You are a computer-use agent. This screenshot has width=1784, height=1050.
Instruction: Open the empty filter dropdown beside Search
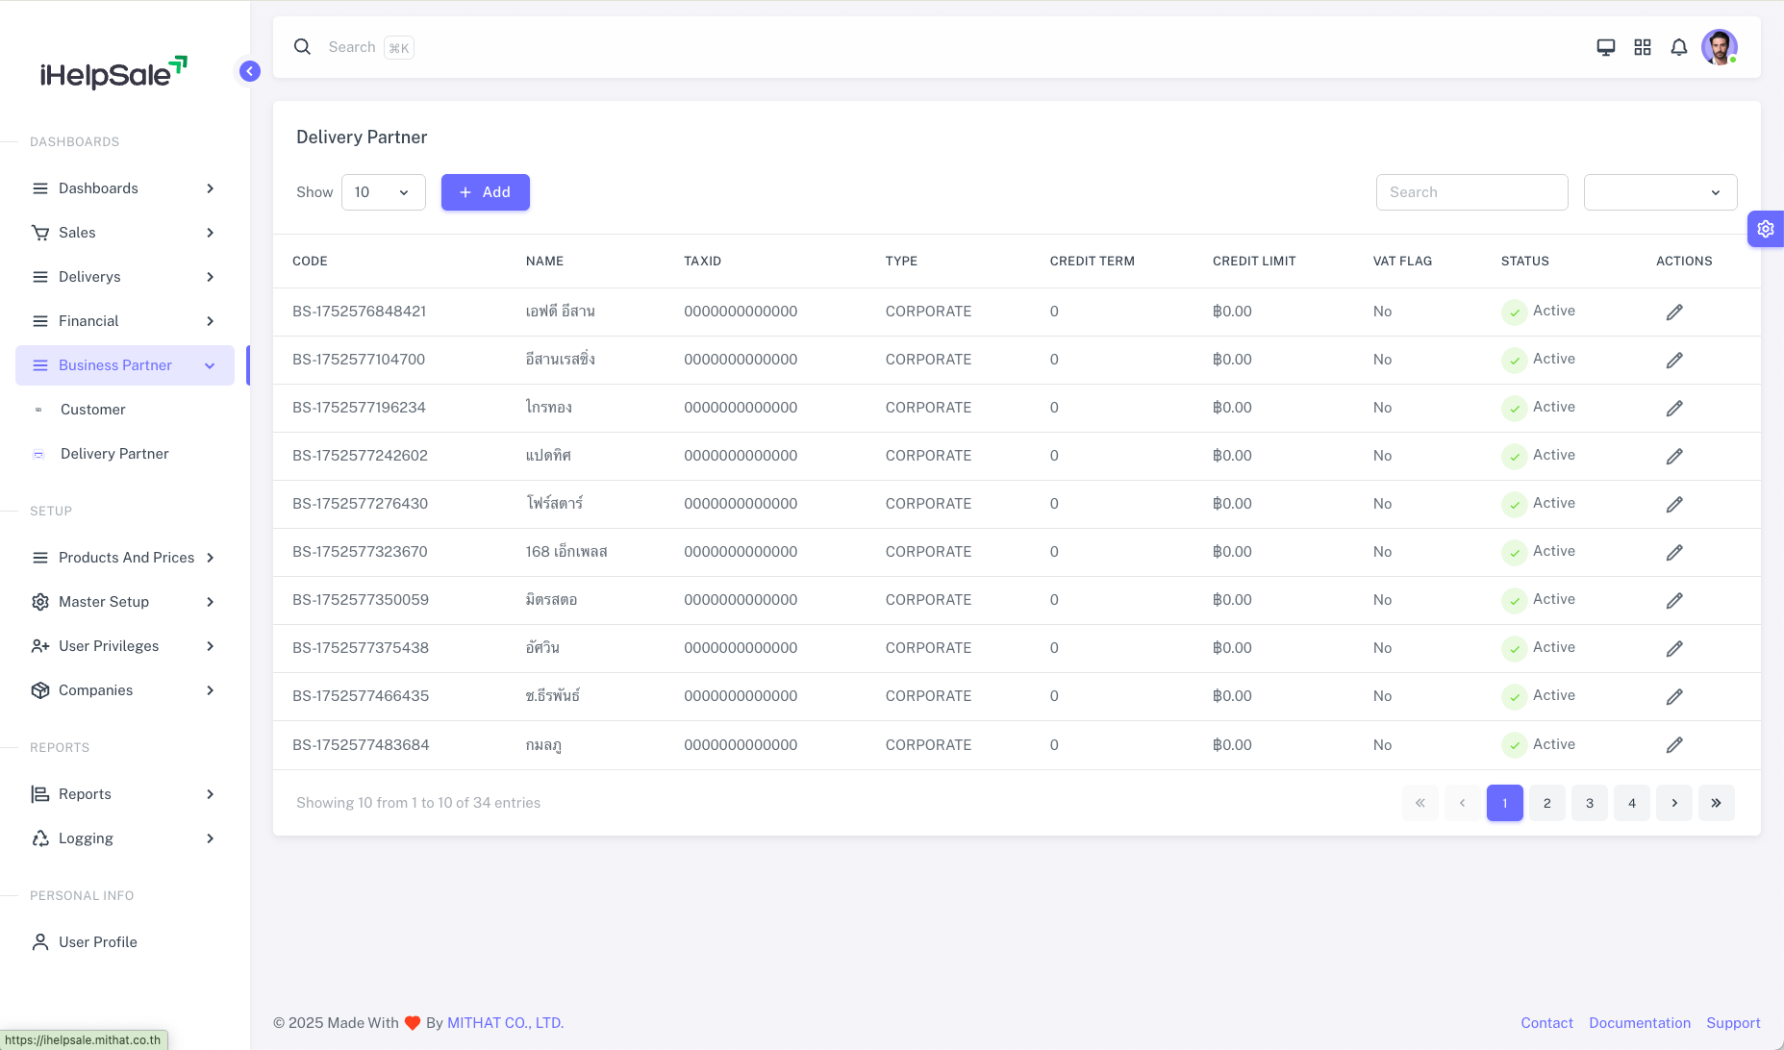coord(1659,192)
